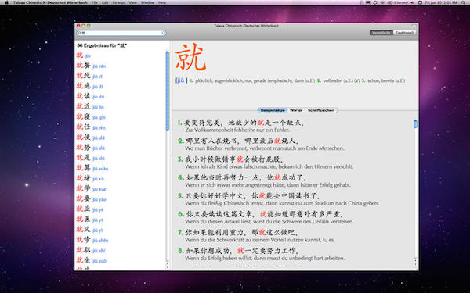This screenshot has width=470, height=293.
Task: Open the Edit menu
Action: [105, 2]
